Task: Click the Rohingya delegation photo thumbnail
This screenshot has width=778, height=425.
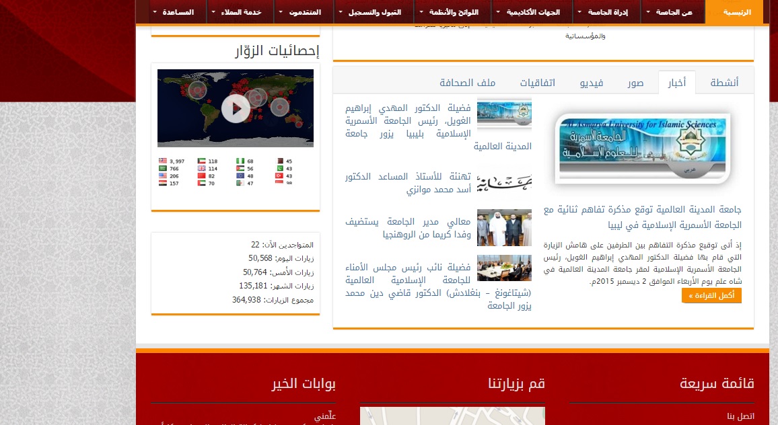Action: (504, 227)
